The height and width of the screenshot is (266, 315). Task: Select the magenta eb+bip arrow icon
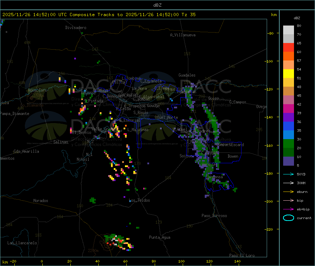[x=288, y=209]
